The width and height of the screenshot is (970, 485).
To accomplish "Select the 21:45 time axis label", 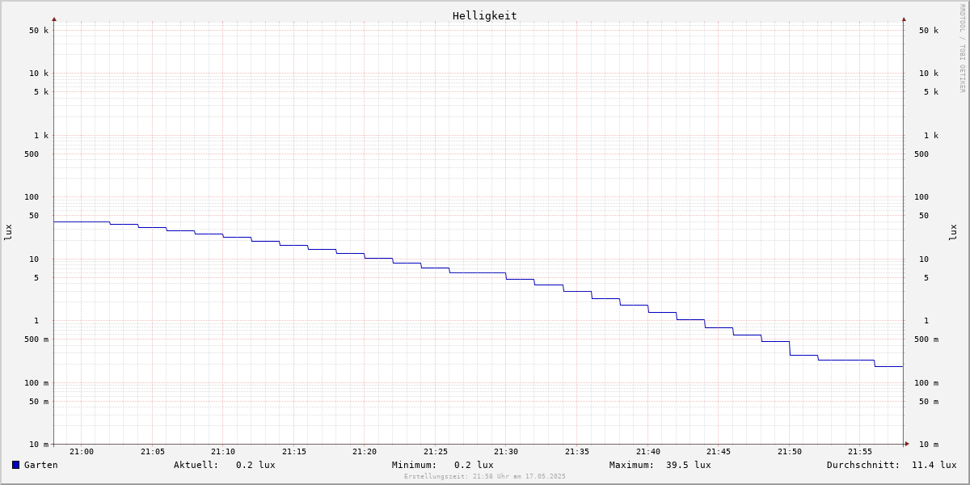I will pos(719,452).
